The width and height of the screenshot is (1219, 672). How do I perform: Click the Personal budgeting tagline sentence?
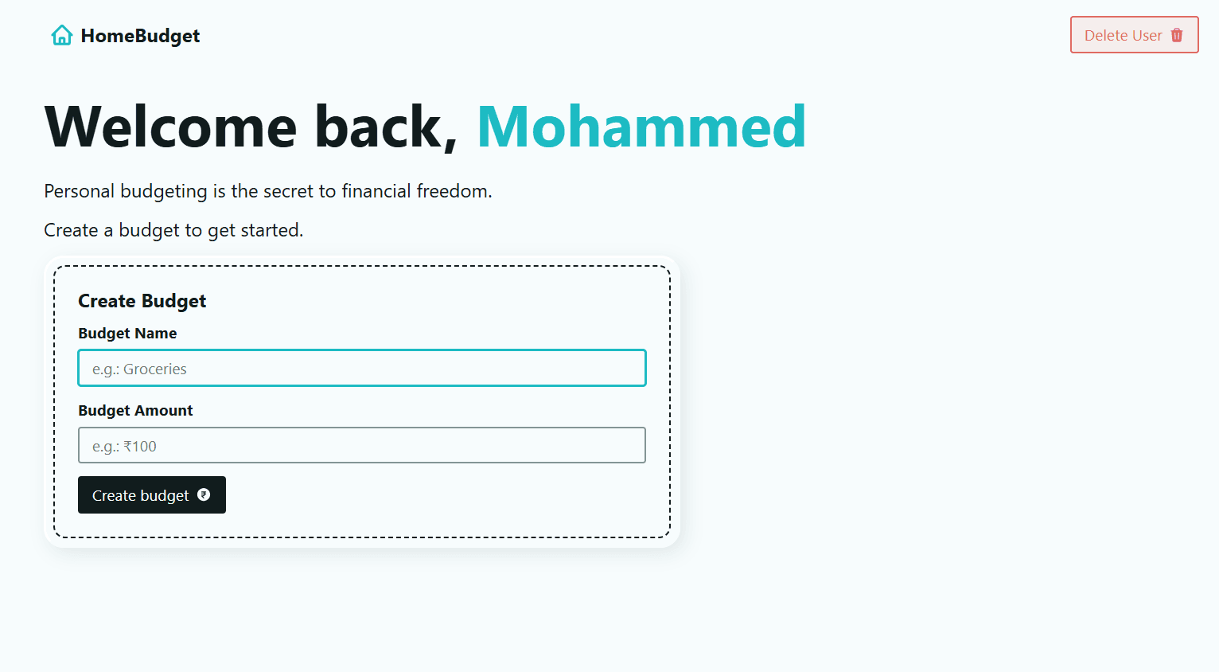coord(268,191)
